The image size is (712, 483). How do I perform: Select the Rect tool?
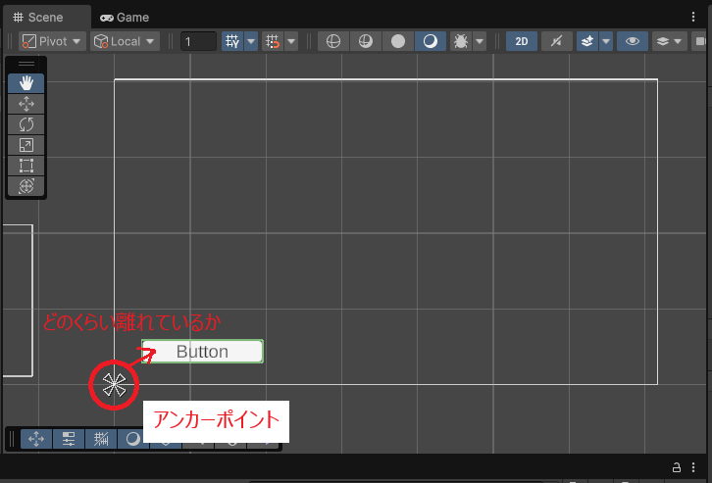pyautogui.click(x=25, y=166)
